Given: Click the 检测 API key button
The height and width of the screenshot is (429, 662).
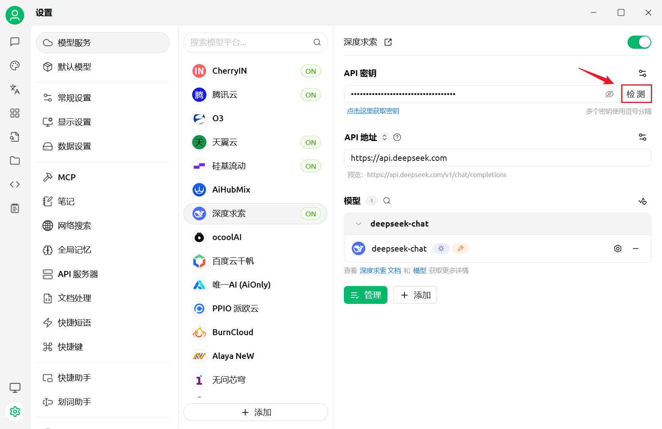Looking at the screenshot, I should click(636, 94).
